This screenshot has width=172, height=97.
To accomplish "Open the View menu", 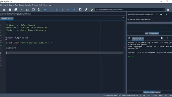I will 45,5.
